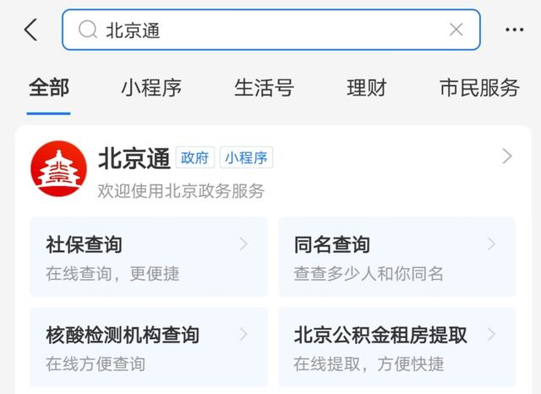Open the 北京通 result title
This screenshot has height=394, width=541.
(x=134, y=158)
